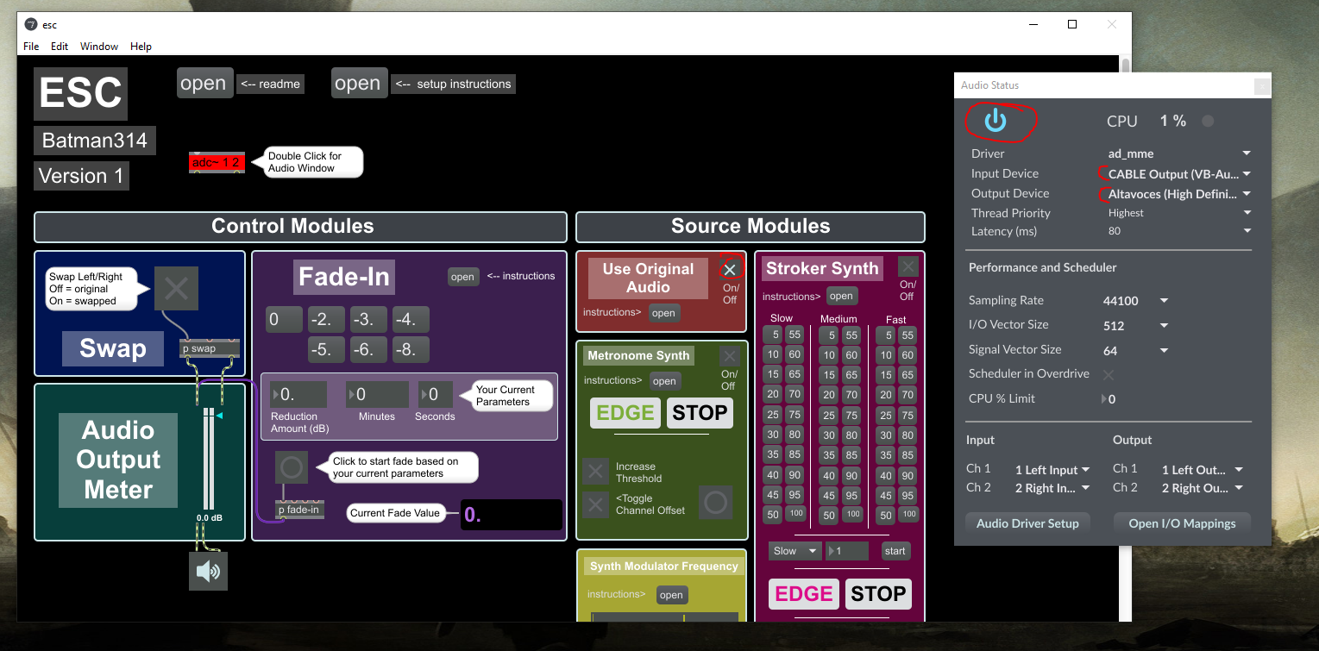Click the CPU % Limit number field
The image size is (1319, 651).
[1108, 399]
